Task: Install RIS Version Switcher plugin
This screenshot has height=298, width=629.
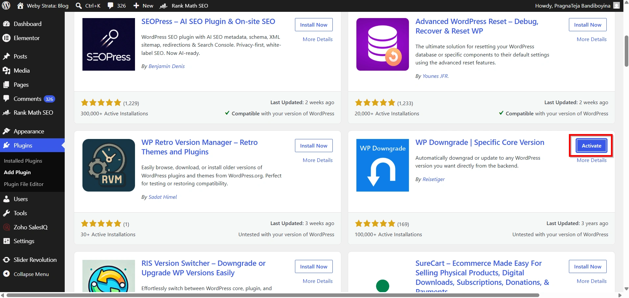Action: tap(314, 266)
